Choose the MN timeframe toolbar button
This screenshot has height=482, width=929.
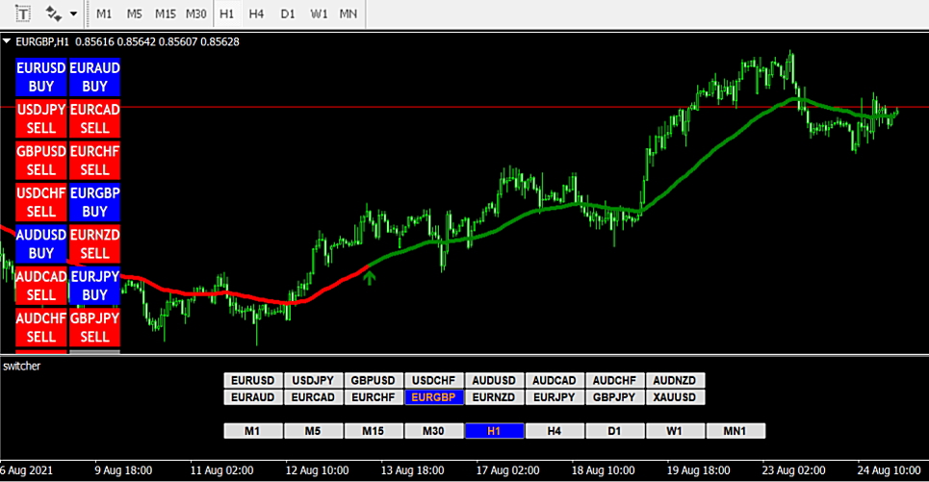tap(348, 13)
